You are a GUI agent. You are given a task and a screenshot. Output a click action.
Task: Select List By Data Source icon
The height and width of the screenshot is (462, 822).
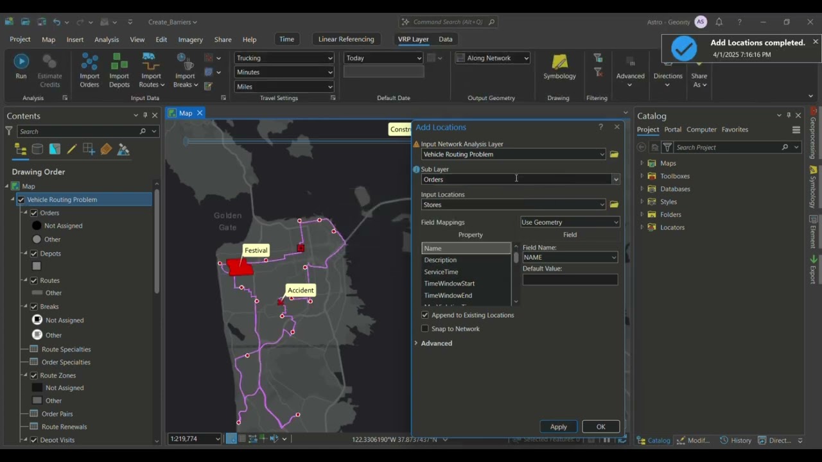[x=37, y=150]
